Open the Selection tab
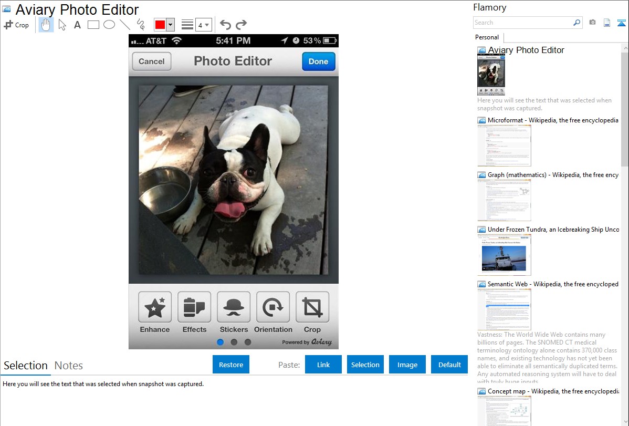The image size is (629, 426). click(x=26, y=366)
